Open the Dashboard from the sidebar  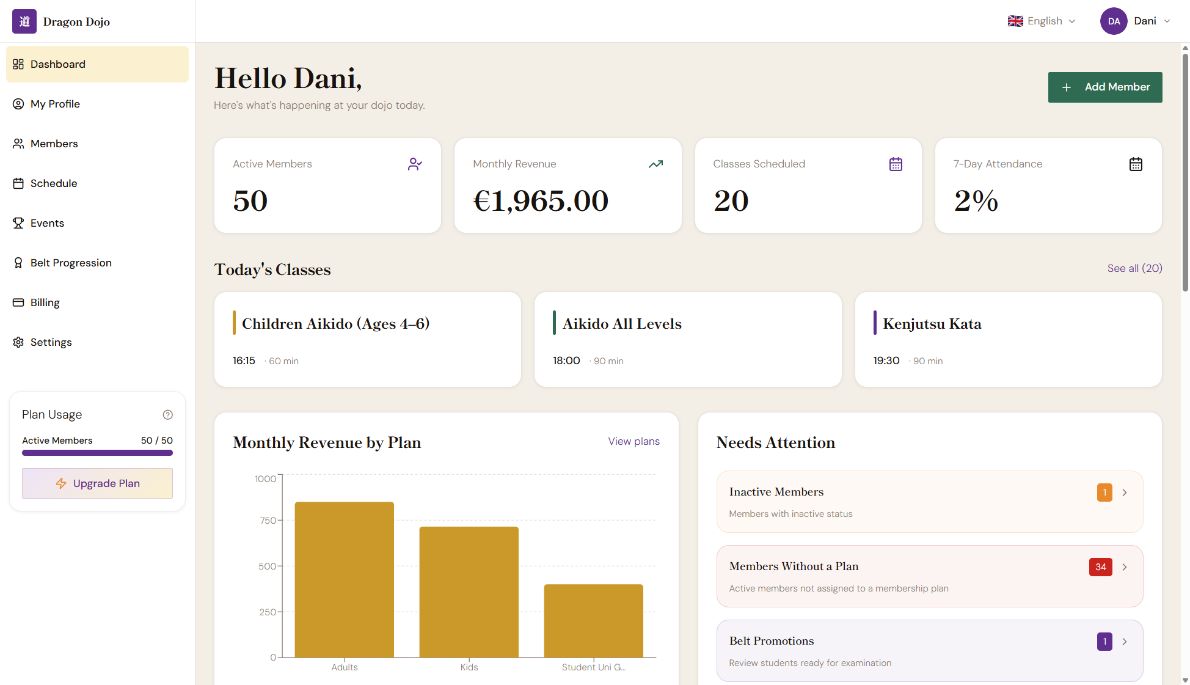(57, 64)
